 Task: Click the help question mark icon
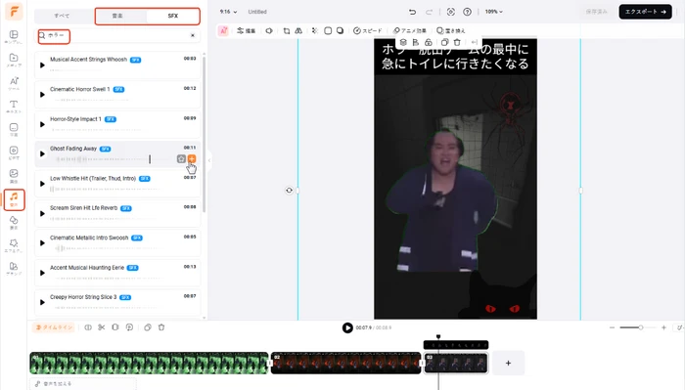(467, 12)
